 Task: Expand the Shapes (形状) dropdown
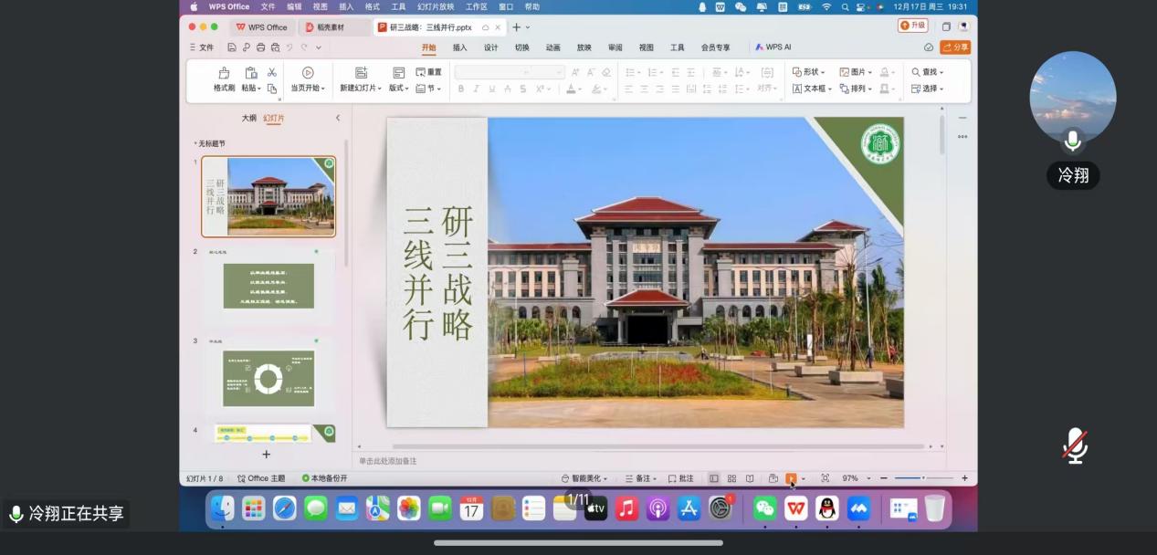coord(808,72)
